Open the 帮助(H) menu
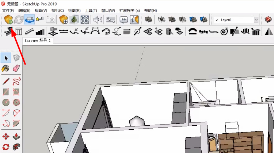The height and width of the screenshot is (153, 274). (151, 11)
